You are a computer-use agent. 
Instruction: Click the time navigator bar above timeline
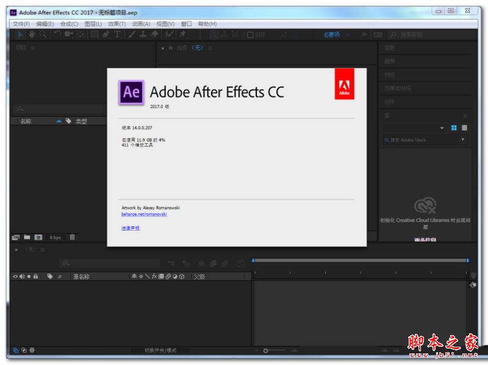tap(361, 260)
